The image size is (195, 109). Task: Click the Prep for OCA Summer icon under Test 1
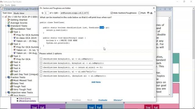14,35
